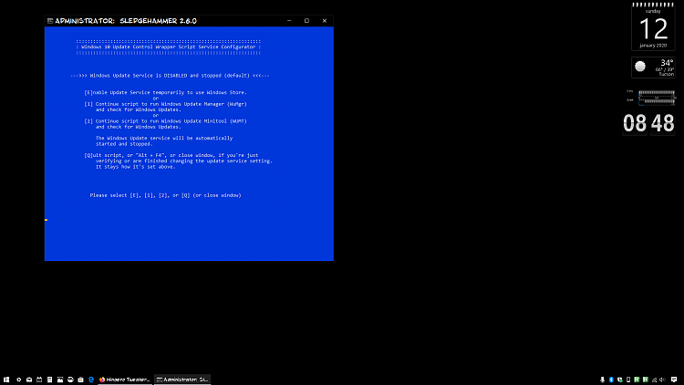Open Cortana search circle on taskbar
Viewport: 684px width, 385px height.
[x=19, y=380]
